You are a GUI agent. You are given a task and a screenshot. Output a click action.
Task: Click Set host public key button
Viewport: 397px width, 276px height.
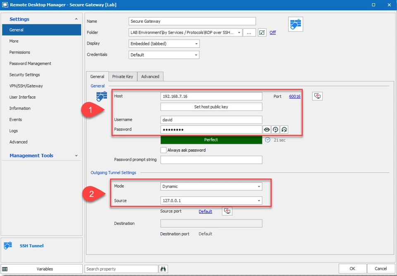(211, 107)
